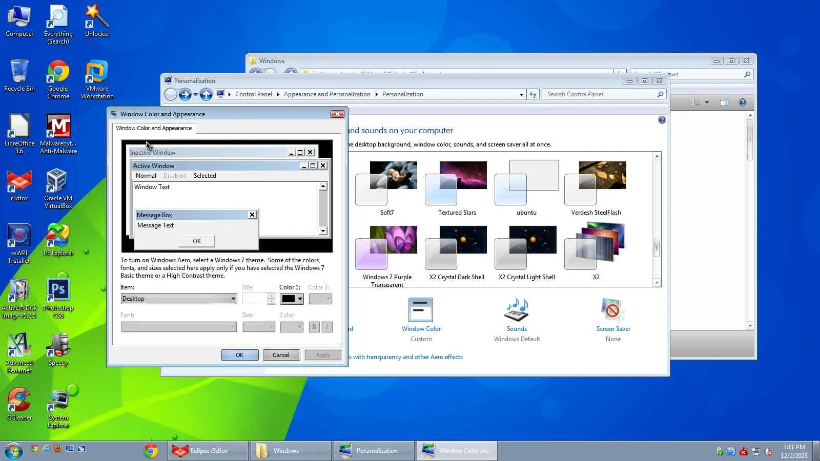Click Appearance and Personalization breadcrumb

pyautogui.click(x=327, y=94)
